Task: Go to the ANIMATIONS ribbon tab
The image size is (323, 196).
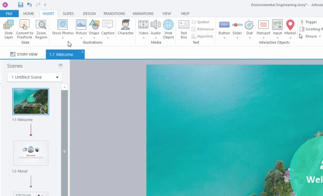Action: tap(143, 14)
